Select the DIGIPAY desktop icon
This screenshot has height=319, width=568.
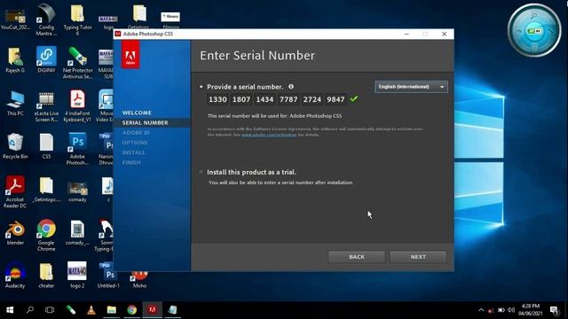click(46, 60)
